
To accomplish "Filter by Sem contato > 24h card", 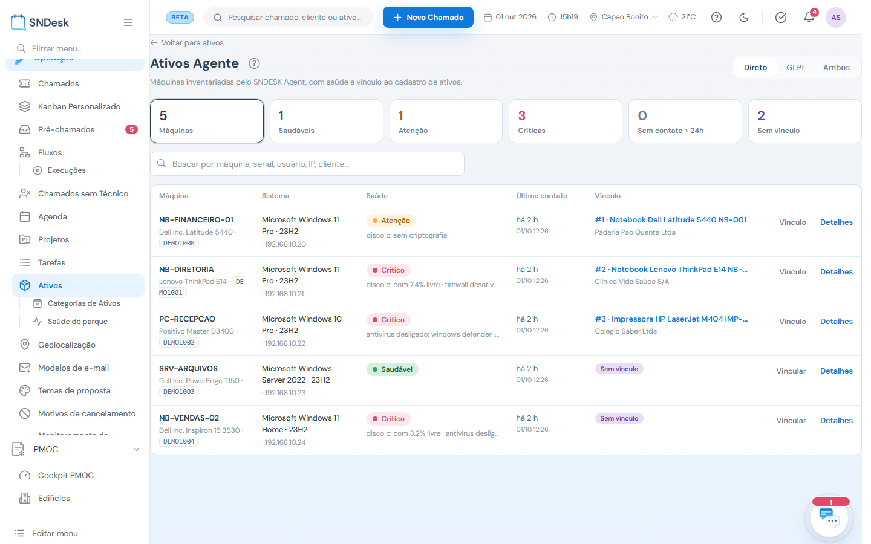I will click(x=685, y=121).
